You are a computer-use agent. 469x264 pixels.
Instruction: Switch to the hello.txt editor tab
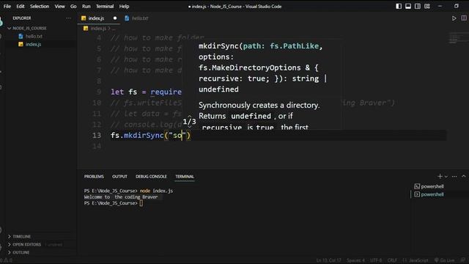pyautogui.click(x=140, y=18)
